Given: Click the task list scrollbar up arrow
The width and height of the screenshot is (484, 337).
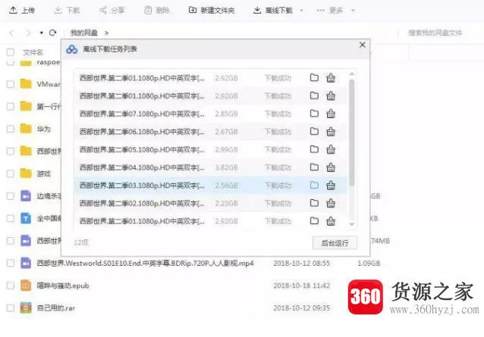Looking at the screenshot, I should coord(351,74).
